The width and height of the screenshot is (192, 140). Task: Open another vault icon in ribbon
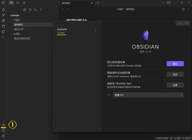(3, 125)
